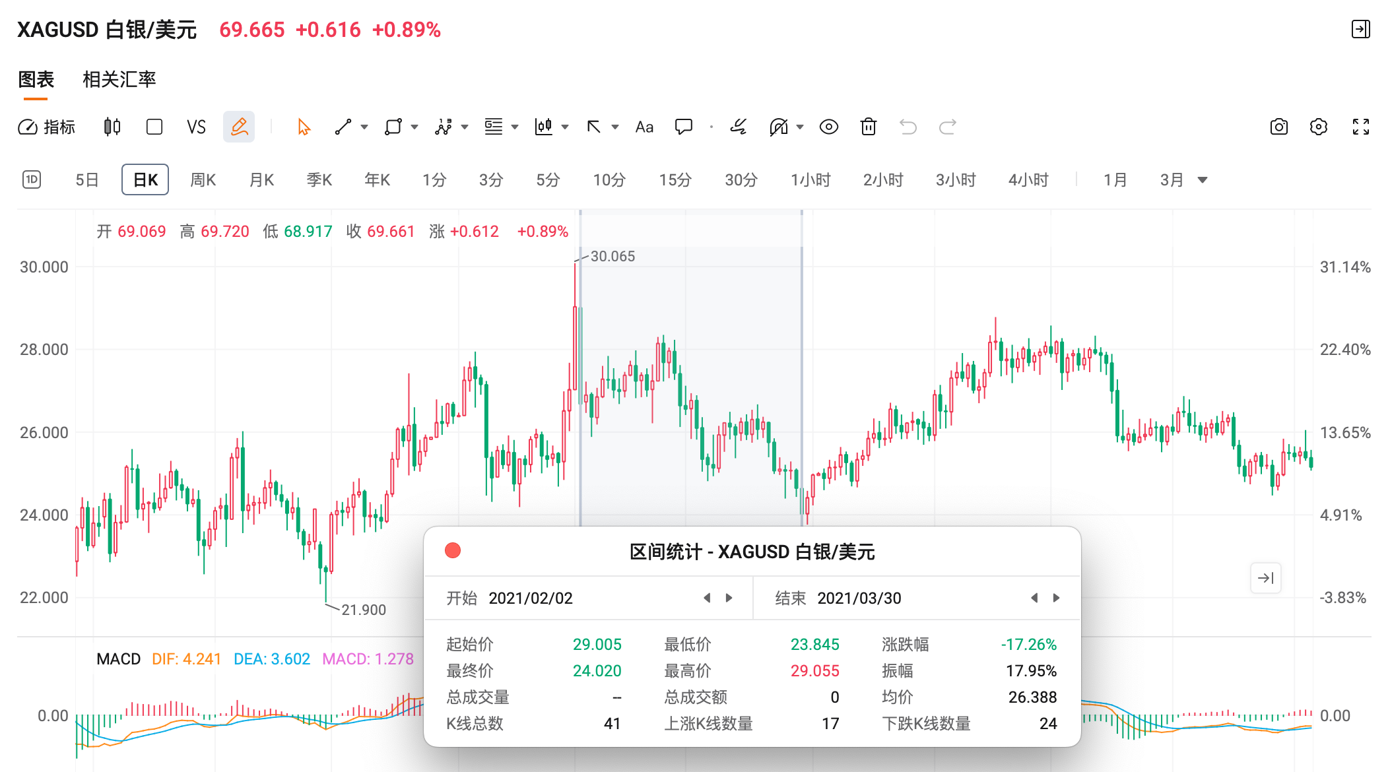Select the 周K timeframe tab

[203, 179]
